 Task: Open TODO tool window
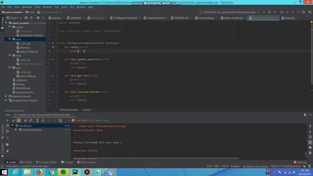point(26,162)
